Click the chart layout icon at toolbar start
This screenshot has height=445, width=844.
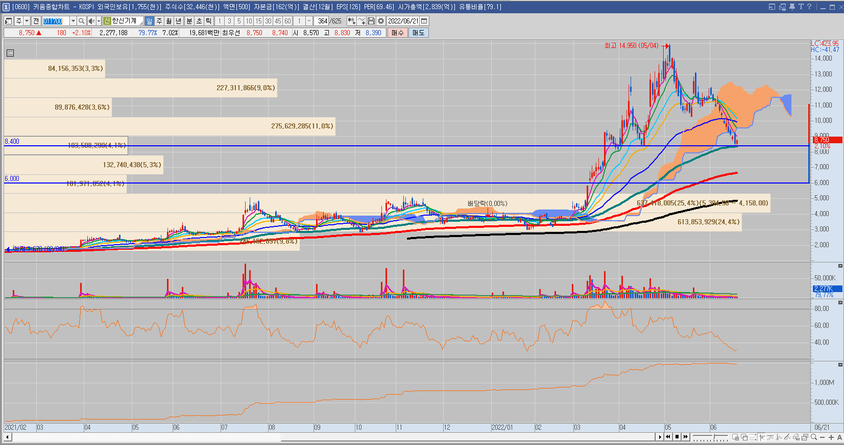[9, 21]
